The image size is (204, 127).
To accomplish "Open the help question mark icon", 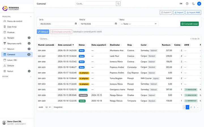I will coord(187,4).
